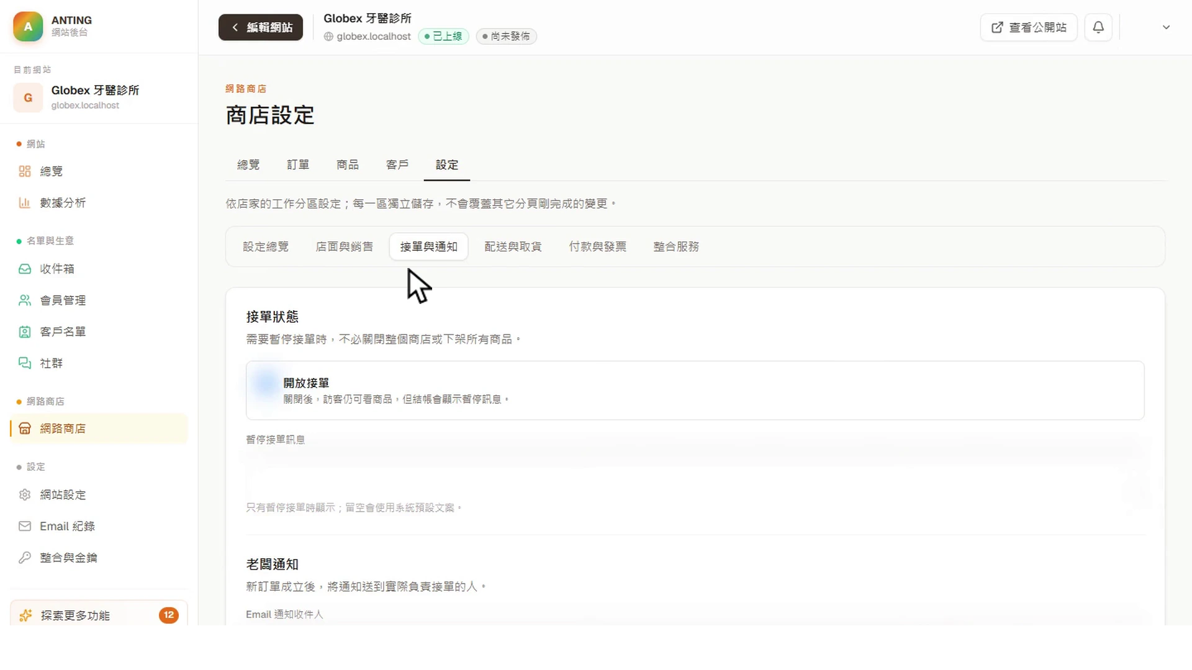
Task: Click the sparkle icon for 探索更多功能
Action: coord(26,615)
